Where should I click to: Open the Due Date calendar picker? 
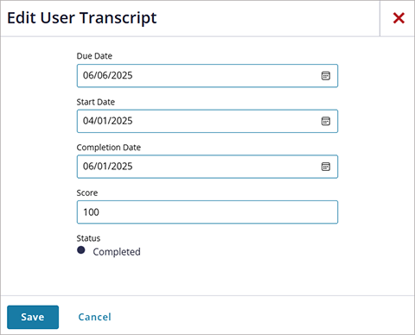click(326, 76)
